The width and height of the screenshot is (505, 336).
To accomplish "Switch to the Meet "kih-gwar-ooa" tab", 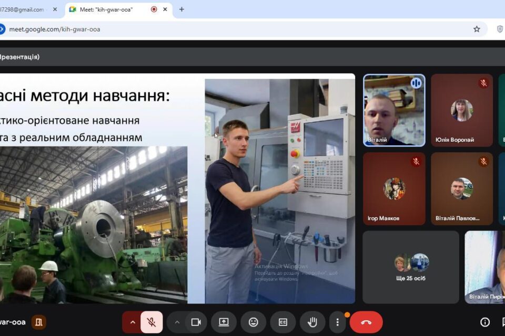I will [118, 9].
